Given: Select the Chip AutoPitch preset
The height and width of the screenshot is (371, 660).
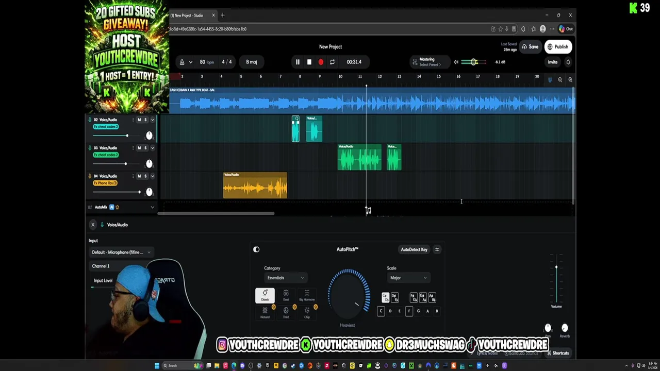Looking at the screenshot, I should pyautogui.click(x=307, y=312).
